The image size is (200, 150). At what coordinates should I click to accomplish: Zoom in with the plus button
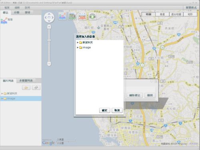click(x=49, y=27)
